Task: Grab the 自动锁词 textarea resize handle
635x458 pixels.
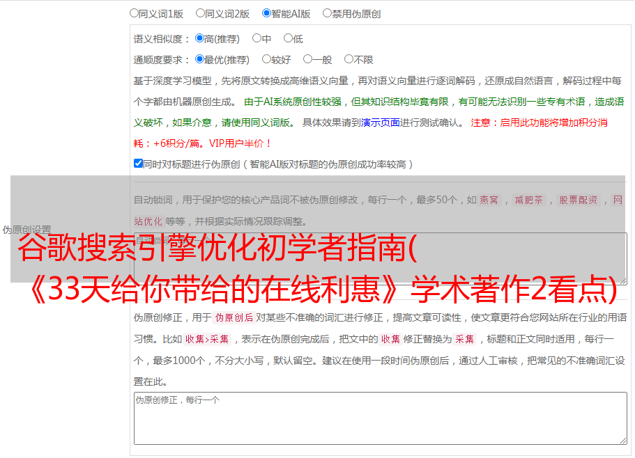Action: 623,281
